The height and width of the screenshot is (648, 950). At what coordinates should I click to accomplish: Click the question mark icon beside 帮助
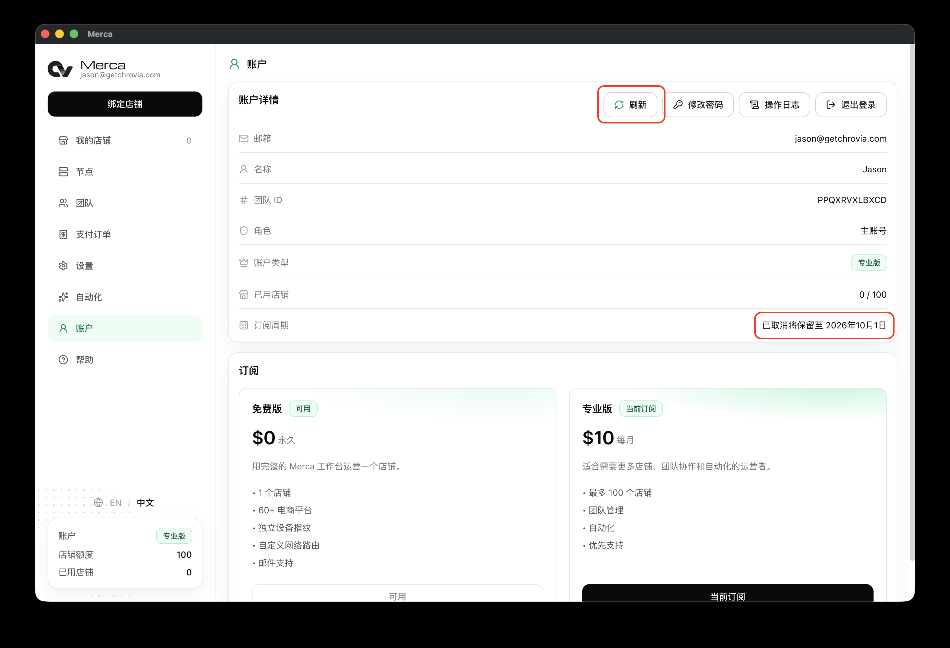tap(63, 360)
